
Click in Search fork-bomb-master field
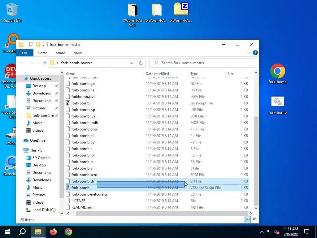coord(202,63)
